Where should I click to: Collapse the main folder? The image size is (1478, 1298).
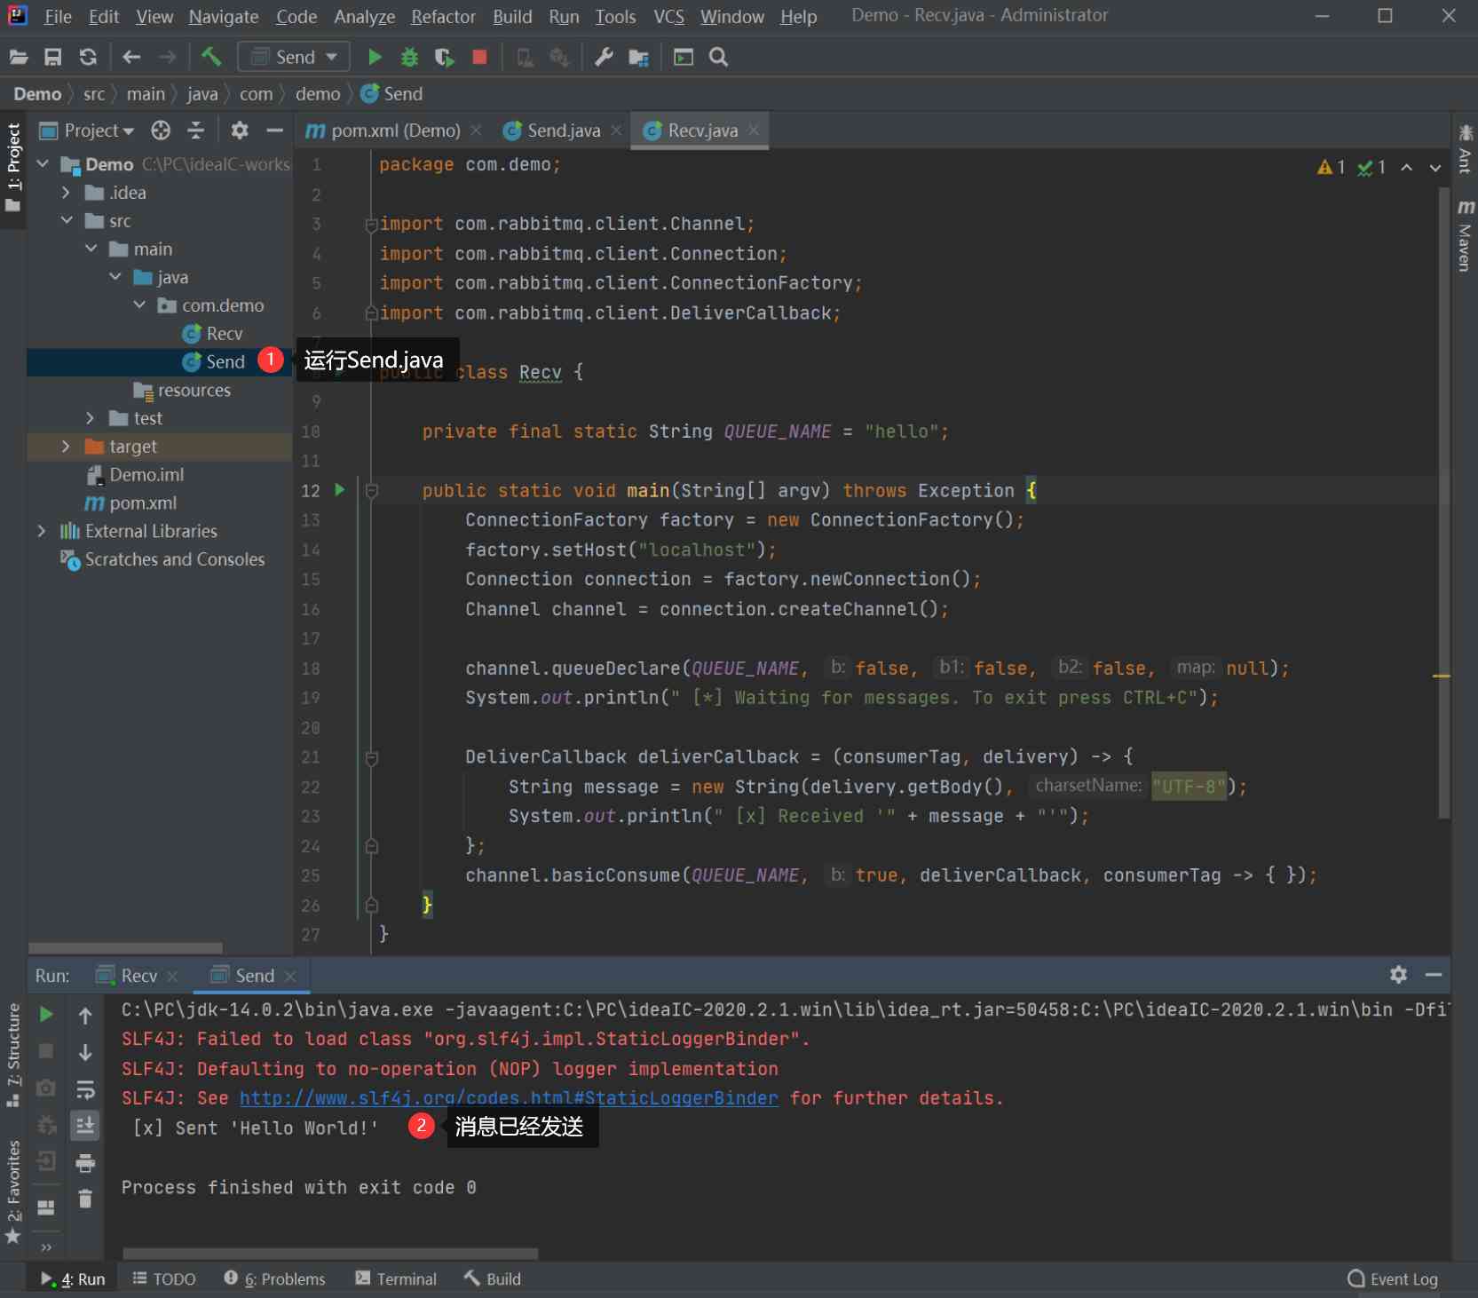pyautogui.click(x=91, y=249)
